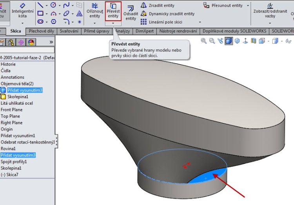Image resolution: width=294 pixels, height=205 pixels.
Task: Open Lineární pole skici dropdown arrow
Action: click(200, 22)
